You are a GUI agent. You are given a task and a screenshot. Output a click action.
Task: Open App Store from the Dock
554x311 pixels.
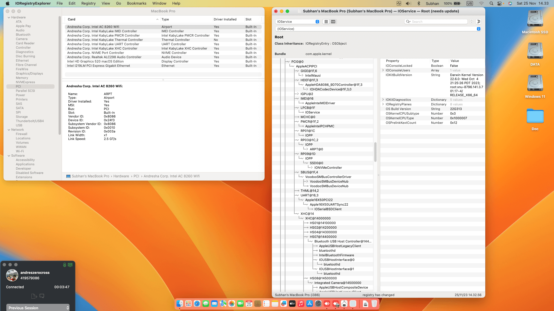pyautogui.click(x=310, y=304)
